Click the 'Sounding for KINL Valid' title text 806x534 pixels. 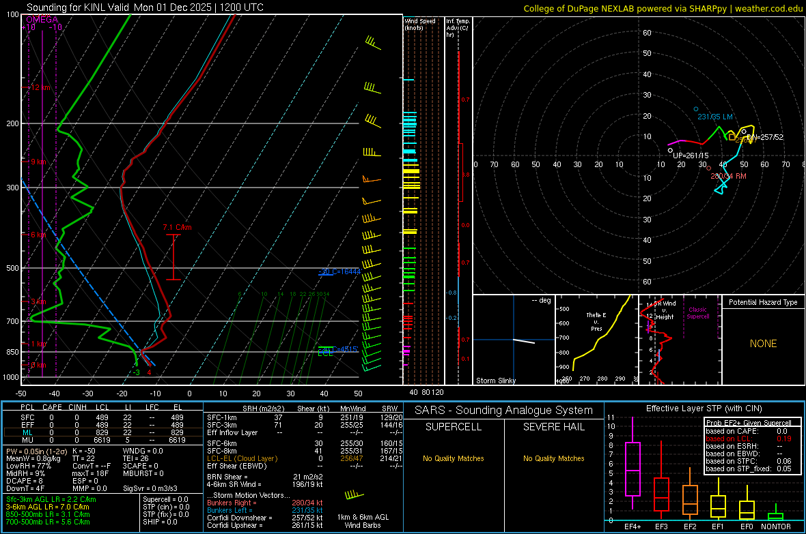pyautogui.click(x=78, y=8)
